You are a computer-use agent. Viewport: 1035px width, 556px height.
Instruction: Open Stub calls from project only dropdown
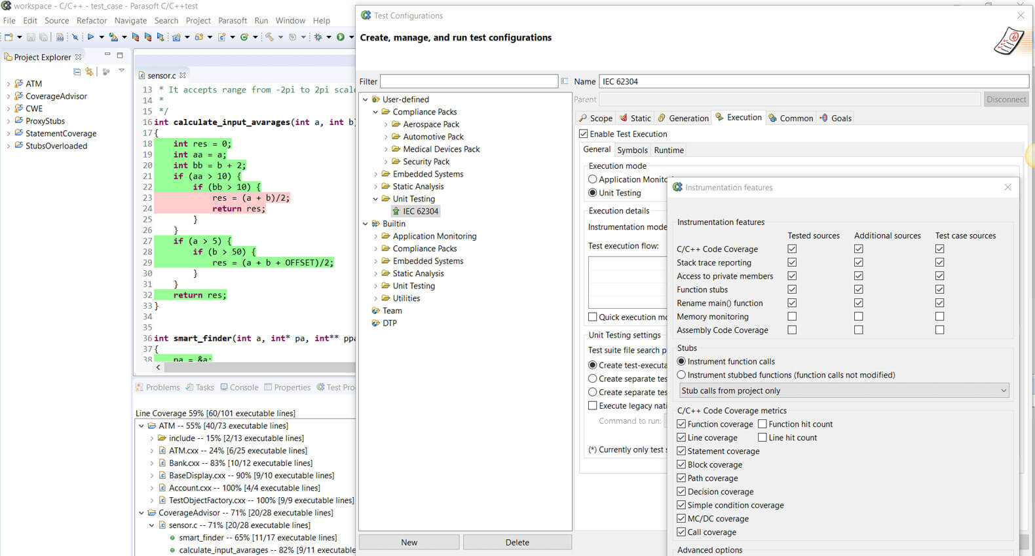coord(844,391)
